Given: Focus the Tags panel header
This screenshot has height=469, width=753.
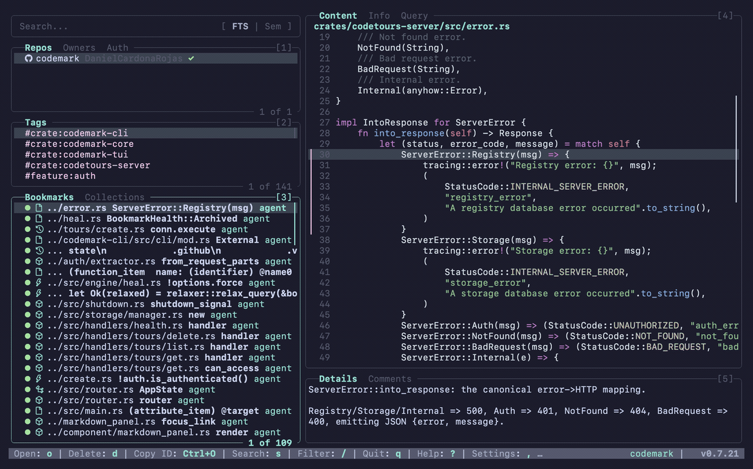Looking at the screenshot, I should pyautogui.click(x=35, y=122).
